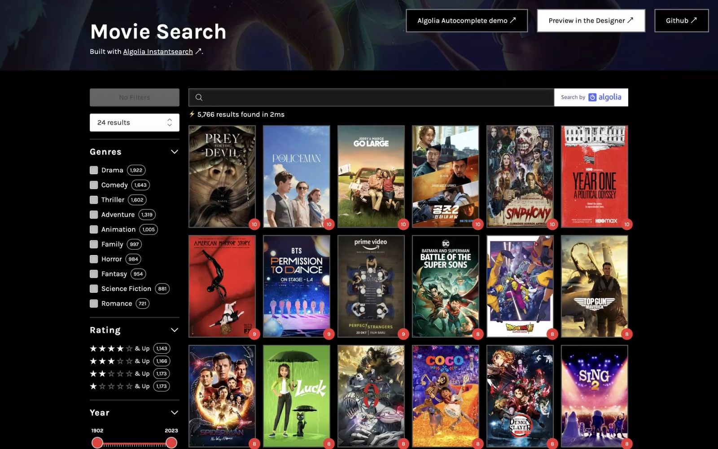Click the No Filters button
Viewport: 718px width, 449px height.
point(135,97)
